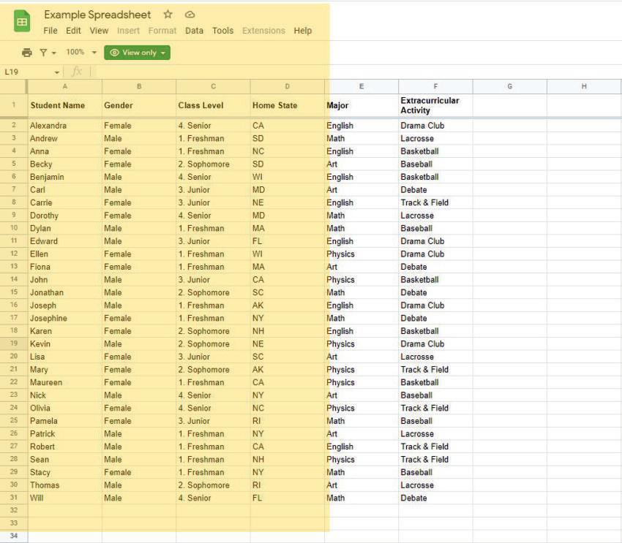Select the cell containing Jonathan
This screenshot has height=543, width=622.
pyautogui.click(x=64, y=292)
